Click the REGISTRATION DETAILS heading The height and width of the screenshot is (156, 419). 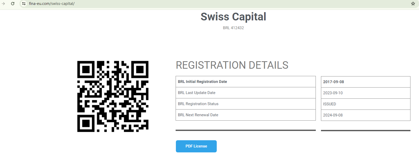[x=232, y=65]
